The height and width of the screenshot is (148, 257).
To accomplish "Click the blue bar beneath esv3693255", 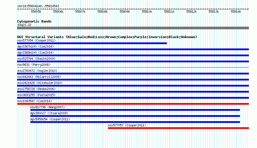I will coord(133,98).
